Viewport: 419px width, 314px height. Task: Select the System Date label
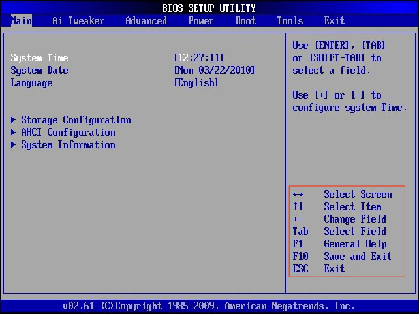[x=40, y=71]
